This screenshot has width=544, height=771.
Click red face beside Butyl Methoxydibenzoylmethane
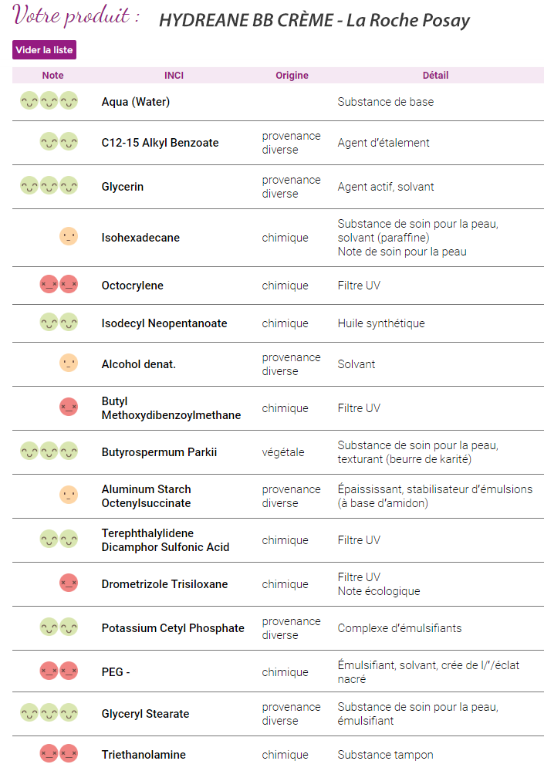[69, 407]
